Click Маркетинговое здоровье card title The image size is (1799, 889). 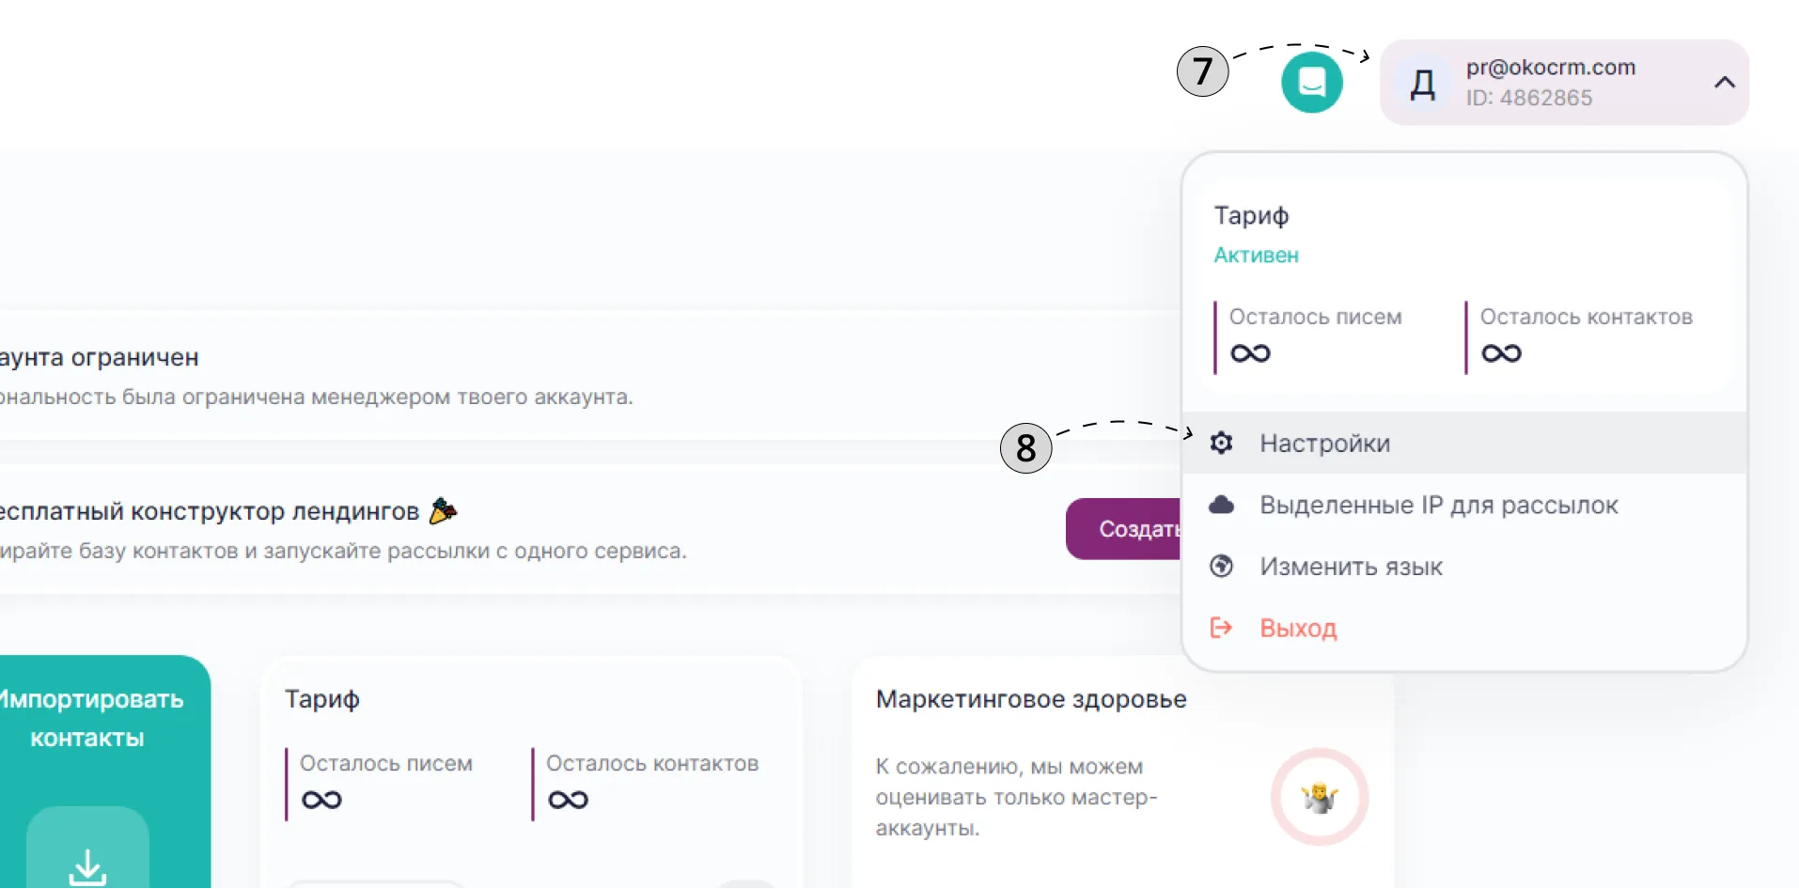pyautogui.click(x=1031, y=699)
